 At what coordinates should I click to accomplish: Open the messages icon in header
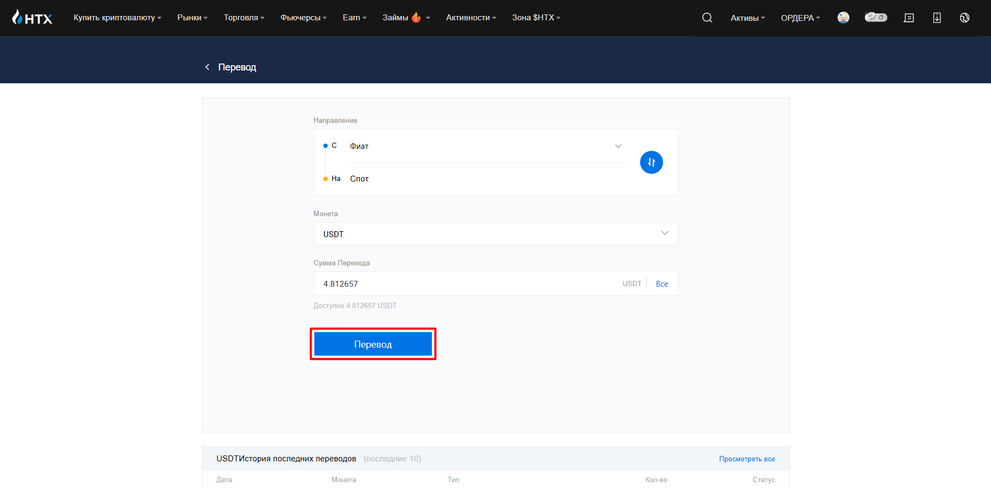click(909, 18)
